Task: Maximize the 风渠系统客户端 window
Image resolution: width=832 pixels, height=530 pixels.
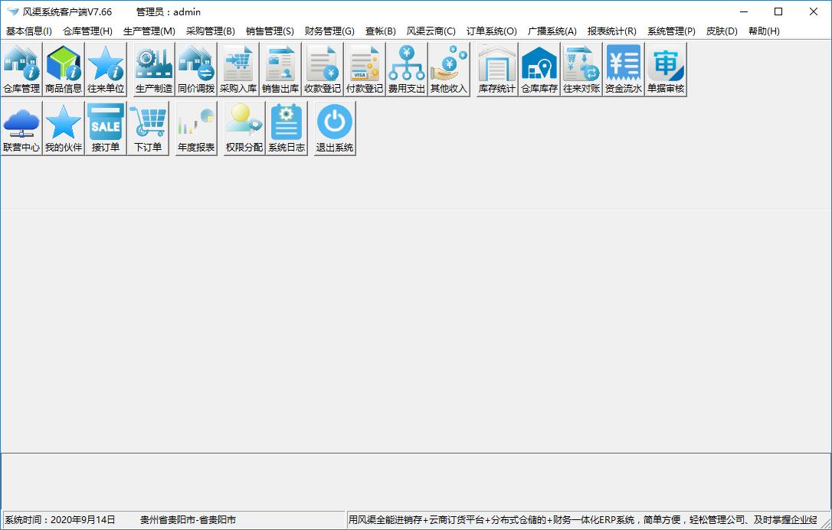Action: point(778,11)
